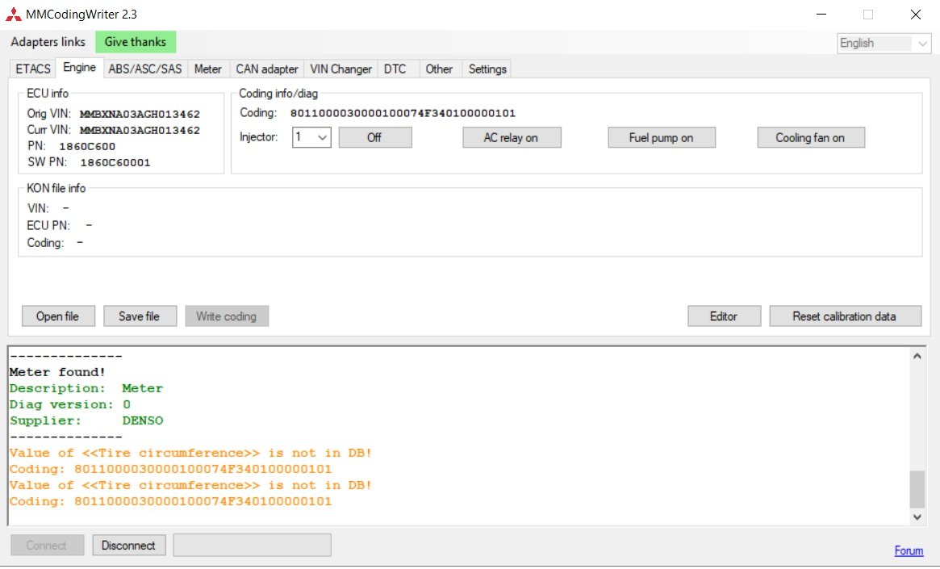
Task: Click the last orange Coding log line
Action: (x=171, y=502)
